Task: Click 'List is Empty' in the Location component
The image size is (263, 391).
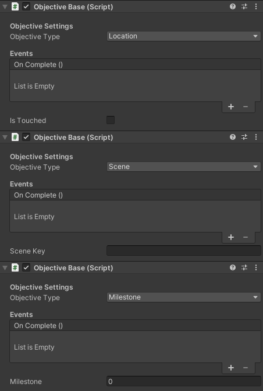Action: coord(34,86)
